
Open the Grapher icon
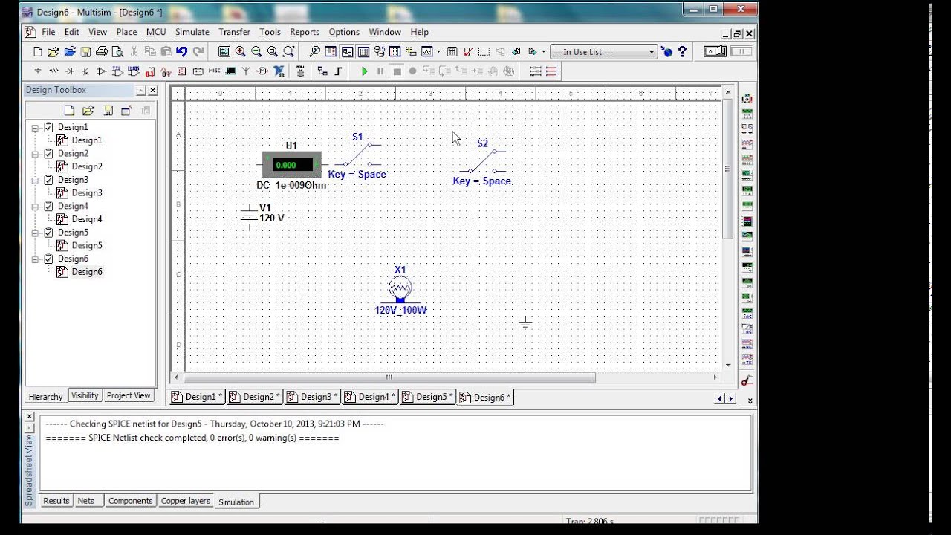click(427, 52)
